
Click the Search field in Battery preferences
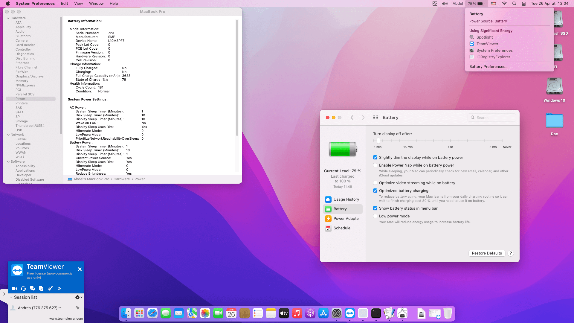[x=491, y=118]
